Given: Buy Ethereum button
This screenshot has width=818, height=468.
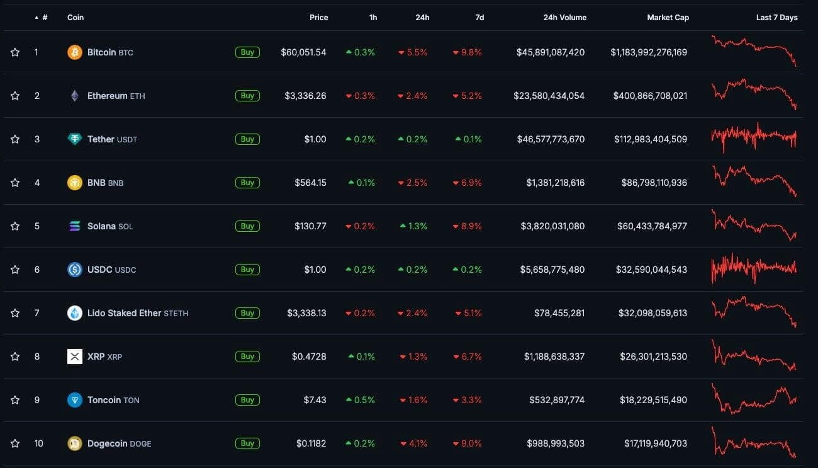Looking at the screenshot, I should (x=247, y=96).
